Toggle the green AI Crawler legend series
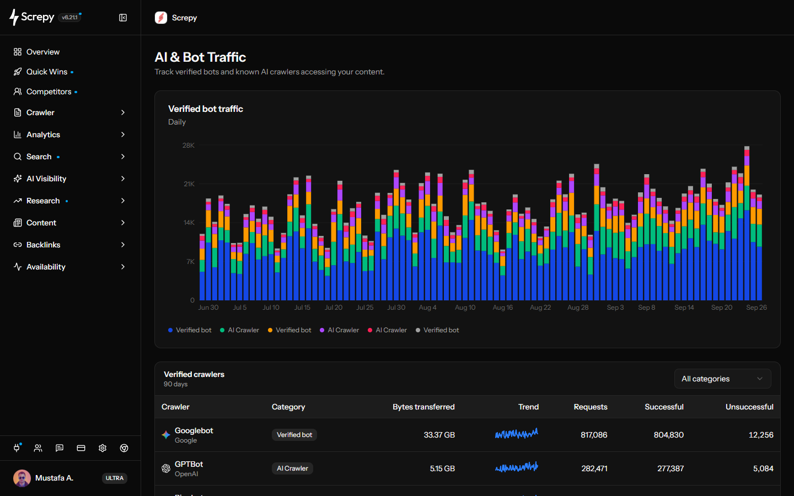 (x=239, y=330)
